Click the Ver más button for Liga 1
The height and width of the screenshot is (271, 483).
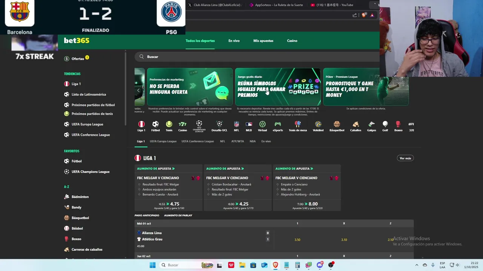pos(405,158)
